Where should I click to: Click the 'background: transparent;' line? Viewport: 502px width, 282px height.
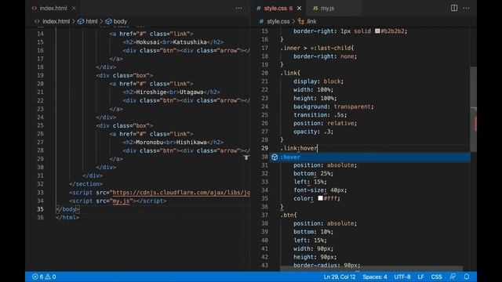[x=333, y=107]
